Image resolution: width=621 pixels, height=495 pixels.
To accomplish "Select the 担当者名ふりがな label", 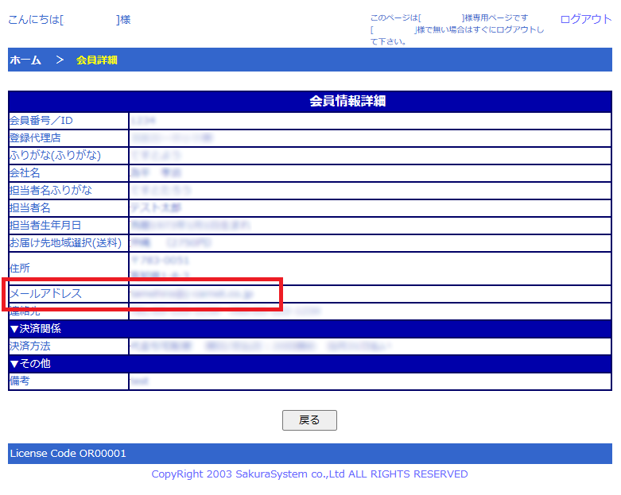I will pos(50,191).
